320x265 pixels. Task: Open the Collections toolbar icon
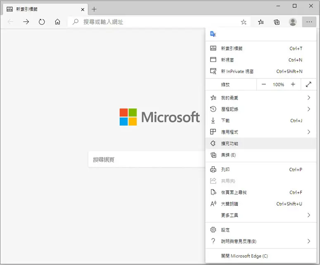tap(277, 22)
